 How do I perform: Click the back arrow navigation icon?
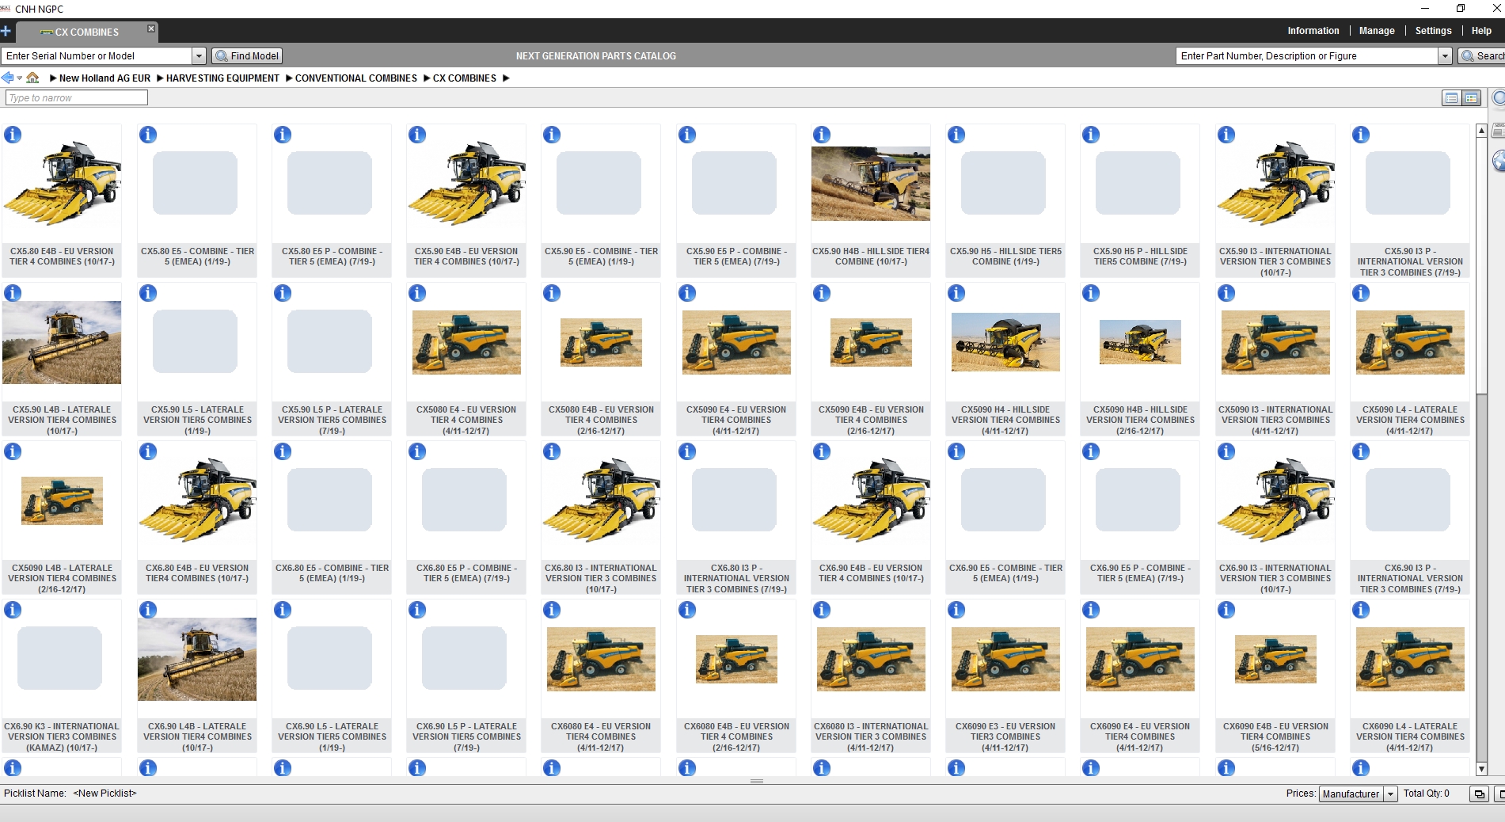pyautogui.click(x=8, y=78)
